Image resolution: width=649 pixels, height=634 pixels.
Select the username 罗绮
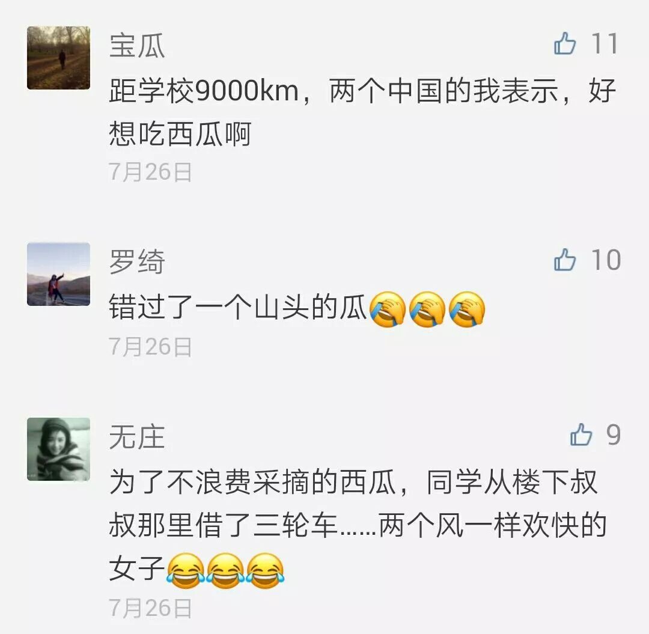tap(137, 262)
